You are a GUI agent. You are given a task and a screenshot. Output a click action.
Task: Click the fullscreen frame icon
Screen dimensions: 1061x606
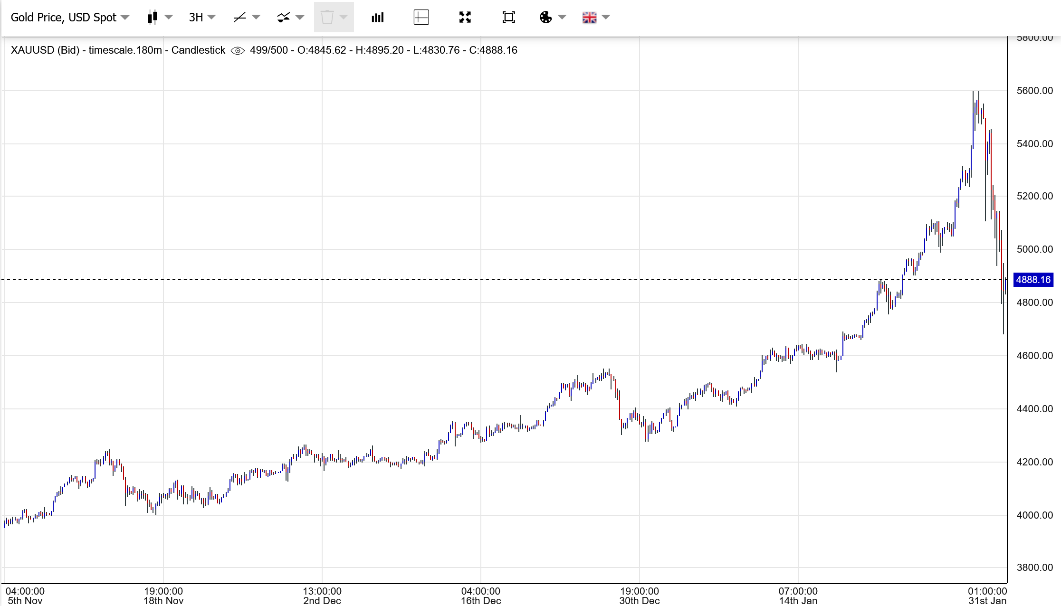coord(509,18)
